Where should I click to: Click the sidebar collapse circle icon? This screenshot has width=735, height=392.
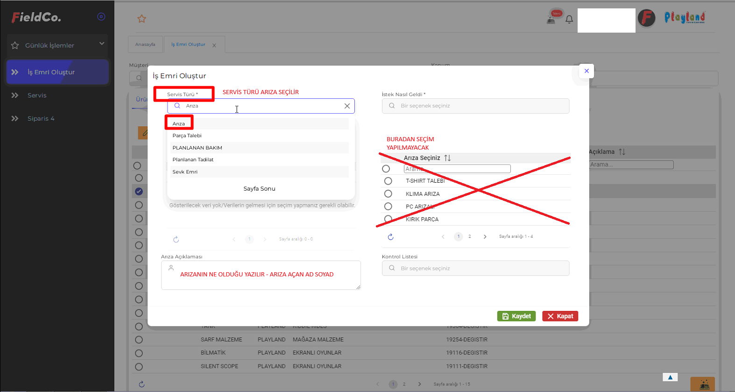pos(101,17)
